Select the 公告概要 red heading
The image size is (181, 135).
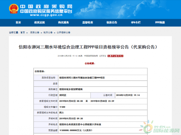(90, 63)
